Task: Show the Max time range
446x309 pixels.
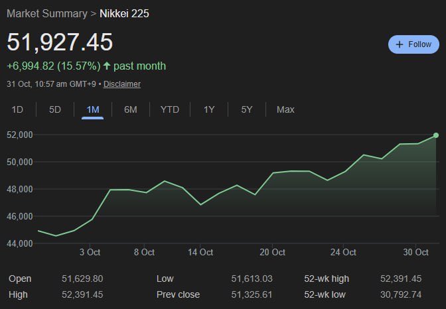Action: pyautogui.click(x=285, y=109)
